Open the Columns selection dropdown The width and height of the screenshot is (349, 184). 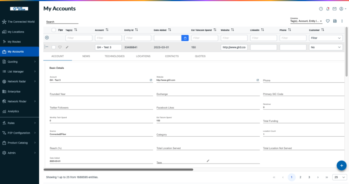306,21
